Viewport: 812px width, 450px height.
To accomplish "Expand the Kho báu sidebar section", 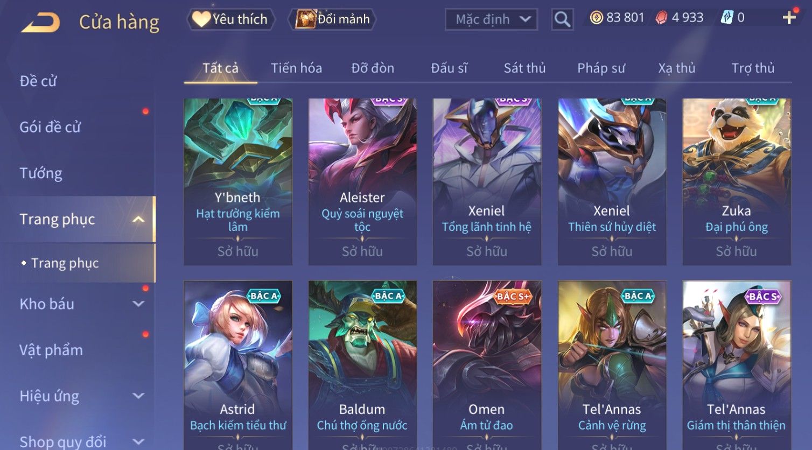I will 138,304.
